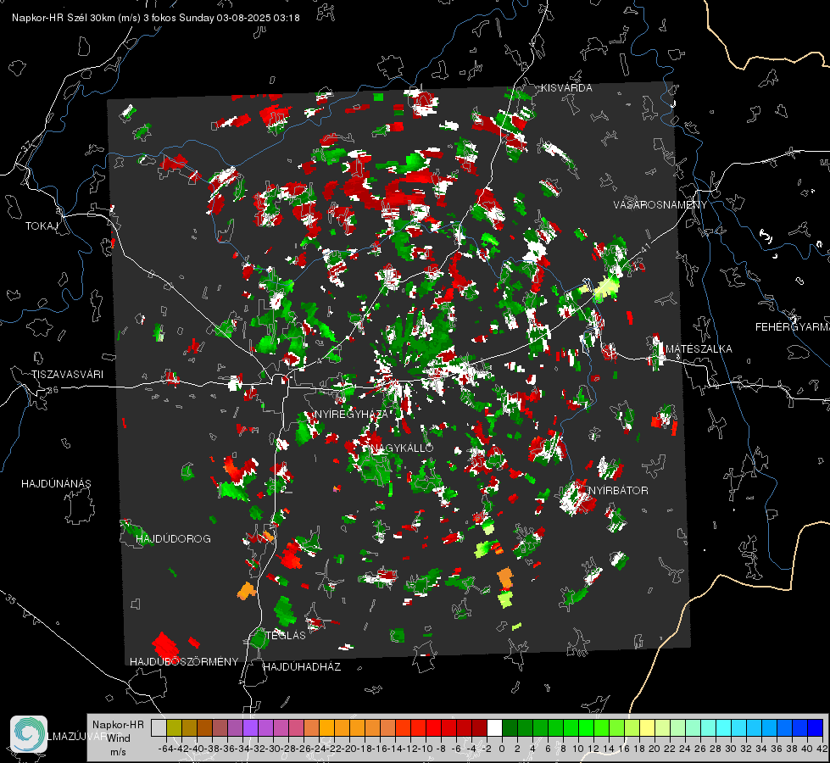Image resolution: width=830 pixels, height=763 pixels.
Task: Click the NYÍRBÁTOR city label
Action: (x=618, y=491)
